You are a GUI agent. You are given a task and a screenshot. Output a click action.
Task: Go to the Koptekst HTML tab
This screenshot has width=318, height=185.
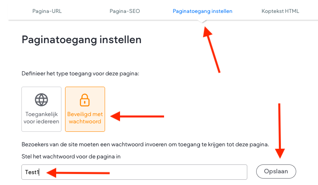click(280, 11)
